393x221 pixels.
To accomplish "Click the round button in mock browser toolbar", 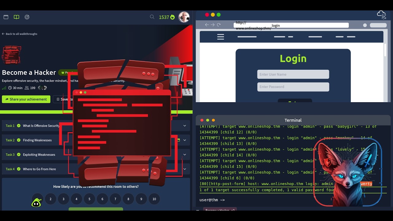I will click(x=365, y=25).
